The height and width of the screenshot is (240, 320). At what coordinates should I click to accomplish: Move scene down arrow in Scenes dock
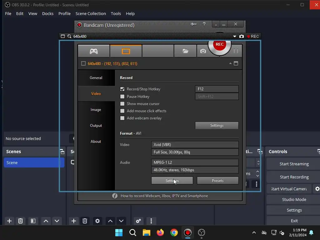(57, 221)
